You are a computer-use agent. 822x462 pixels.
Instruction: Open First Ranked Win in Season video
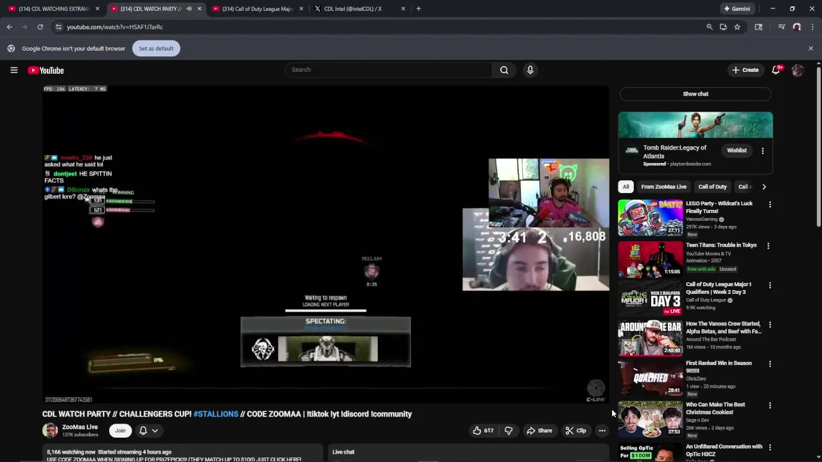[x=719, y=367]
